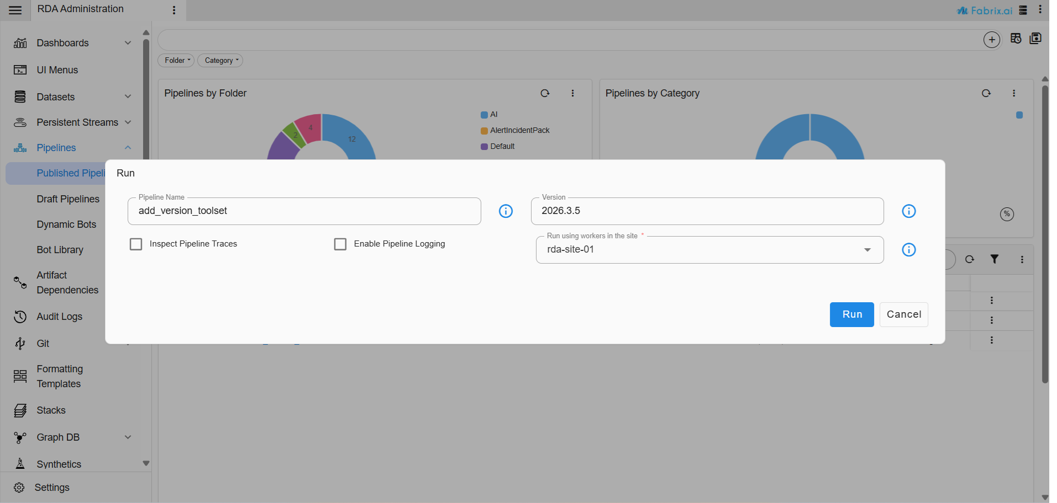Open Pipelines by Category options menu
This screenshot has width=1057, height=503.
[x=1013, y=93]
